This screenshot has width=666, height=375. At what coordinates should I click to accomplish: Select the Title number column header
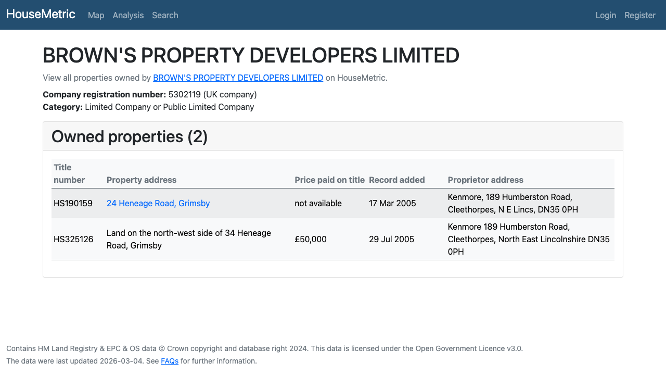69,173
